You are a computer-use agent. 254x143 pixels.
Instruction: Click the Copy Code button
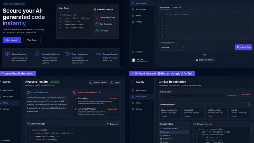pos(113,124)
